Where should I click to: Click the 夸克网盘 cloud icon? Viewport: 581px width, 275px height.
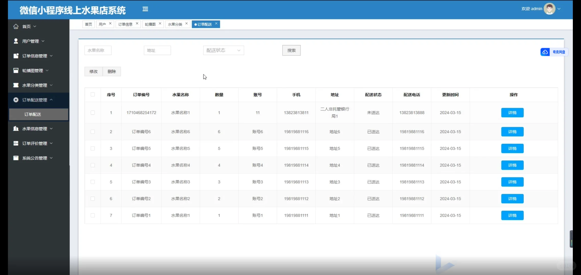(545, 52)
